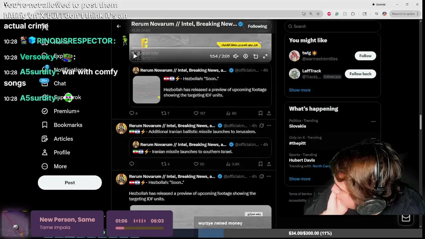Open the Hubert Davis trending topic
This screenshot has width=425, height=239.
pyautogui.click(x=302, y=160)
